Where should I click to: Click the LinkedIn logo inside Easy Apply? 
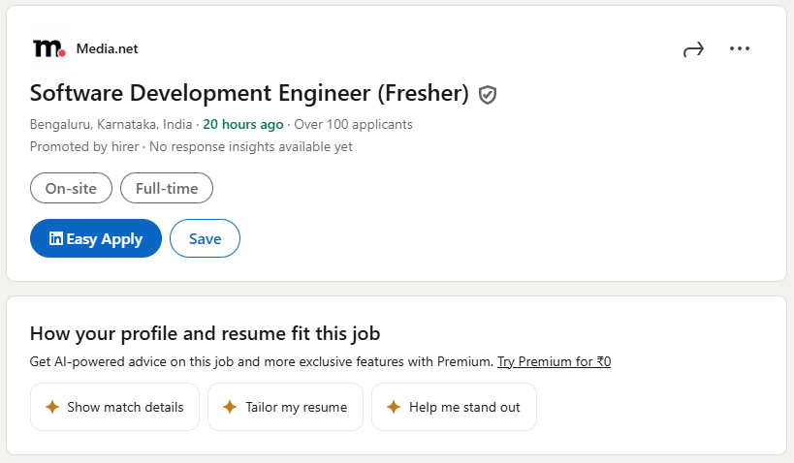coord(56,238)
